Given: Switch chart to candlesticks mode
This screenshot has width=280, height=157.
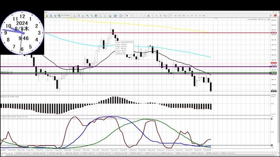Looking at the screenshot, I should click(x=79, y=16).
